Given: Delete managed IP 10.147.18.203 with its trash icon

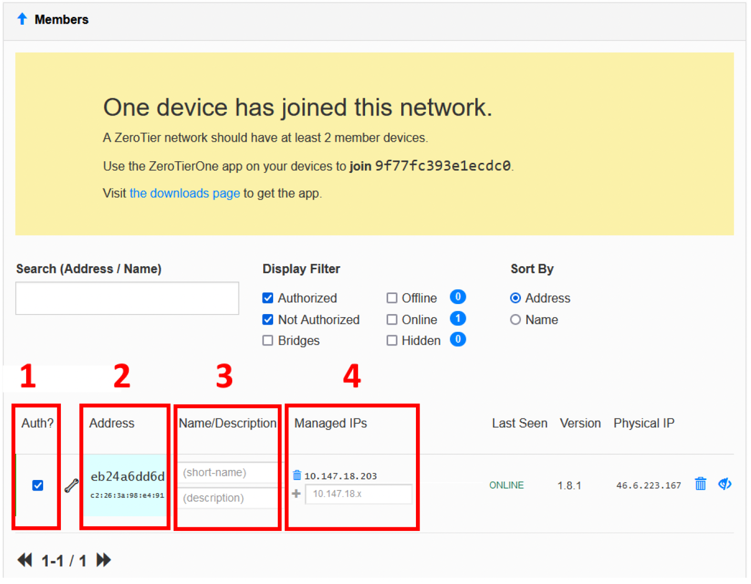Looking at the screenshot, I should coord(297,475).
